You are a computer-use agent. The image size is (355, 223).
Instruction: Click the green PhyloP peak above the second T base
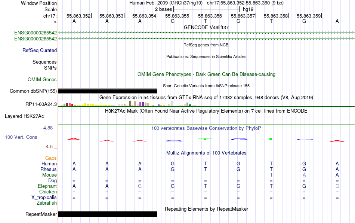(x=271, y=139)
